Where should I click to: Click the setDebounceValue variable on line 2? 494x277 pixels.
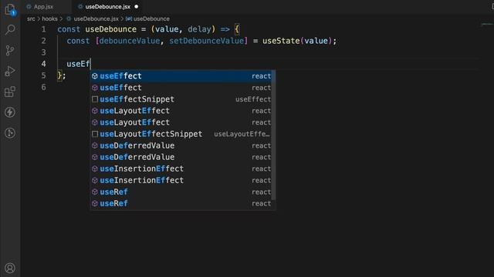click(x=206, y=41)
